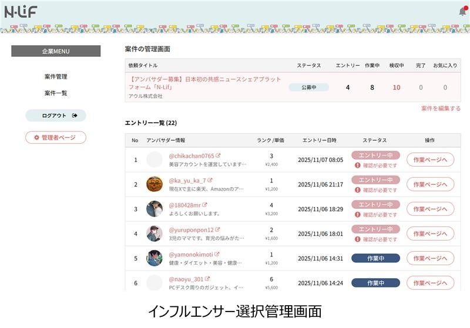Click 作業ページへ for @chikachan0765
The image size is (470, 328).
click(430, 160)
